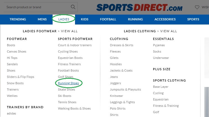Open the Kids menu

(84, 19)
